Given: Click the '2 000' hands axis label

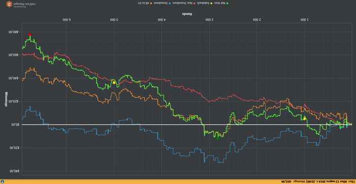Looking at the screenshot, I should 257,20.
